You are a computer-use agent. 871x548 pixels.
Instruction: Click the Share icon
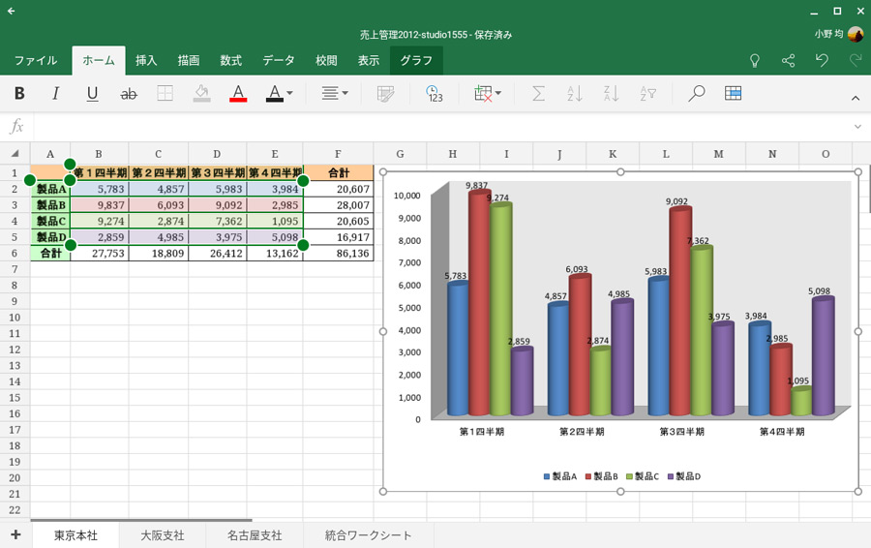(x=788, y=60)
